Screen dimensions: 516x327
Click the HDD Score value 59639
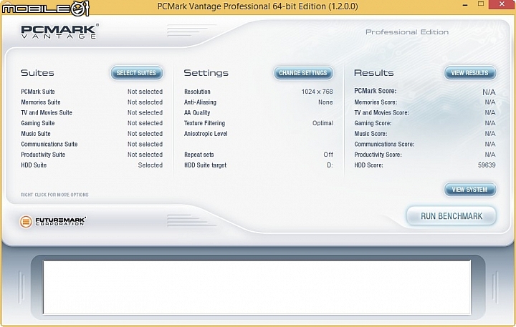487,165
